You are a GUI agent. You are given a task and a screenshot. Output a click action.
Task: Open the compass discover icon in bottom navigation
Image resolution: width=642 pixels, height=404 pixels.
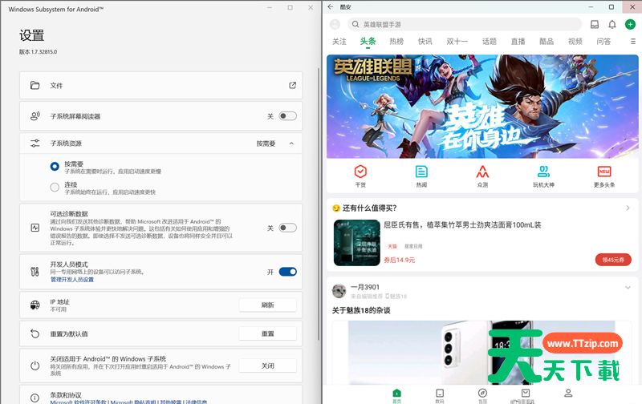(483, 395)
